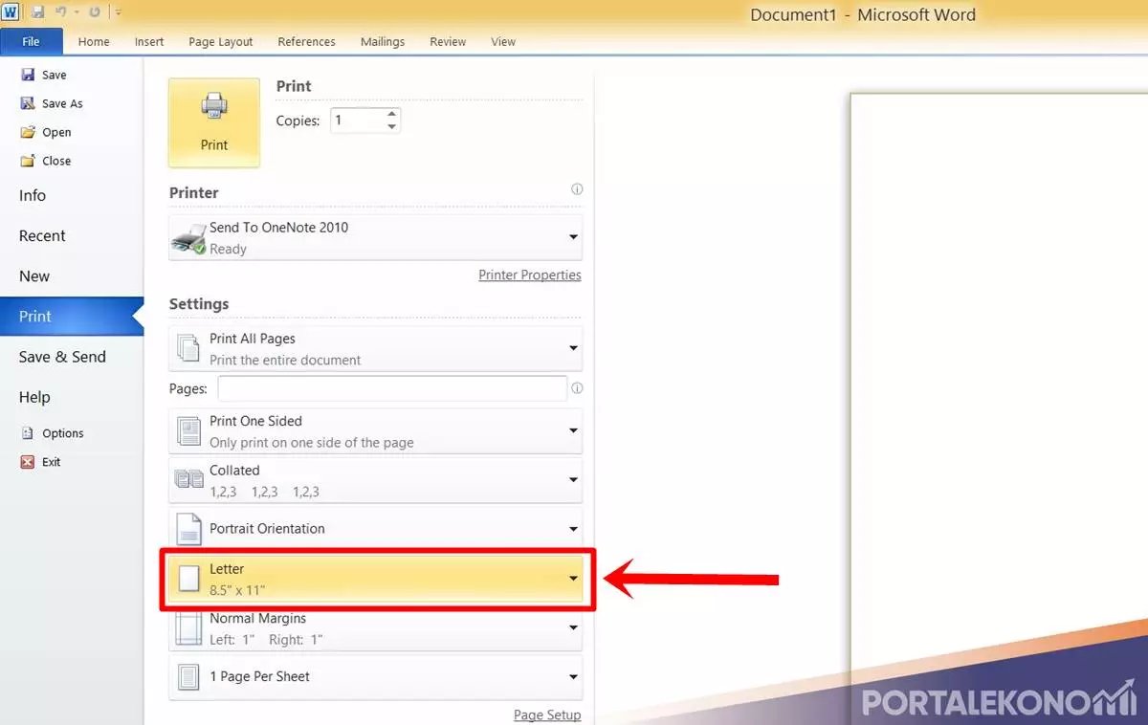Screen dimensions: 1148x725
Task: Select Print in the backstage sidebar
Action: coord(72,316)
